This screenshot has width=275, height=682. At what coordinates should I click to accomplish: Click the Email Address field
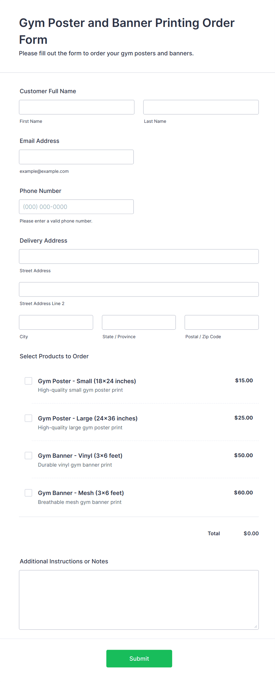click(76, 157)
